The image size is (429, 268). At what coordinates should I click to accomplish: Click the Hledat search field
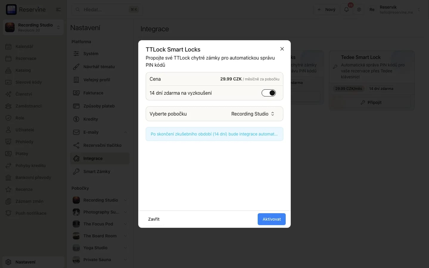107,10
